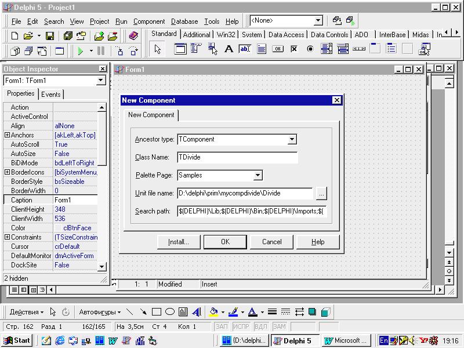Select the ScrollBar component icon

[x=359, y=49]
